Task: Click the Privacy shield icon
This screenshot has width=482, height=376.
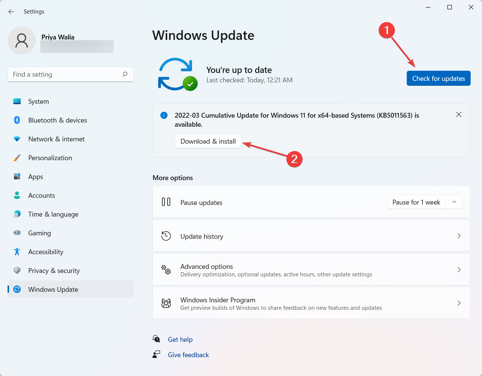Action: (x=17, y=270)
